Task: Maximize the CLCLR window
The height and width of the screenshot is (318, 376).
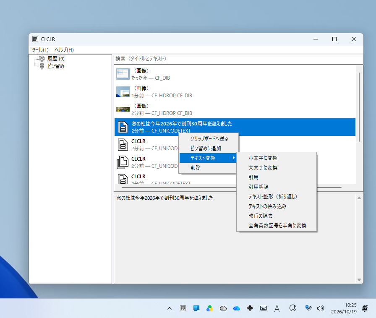Action: click(x=334, y=39)
